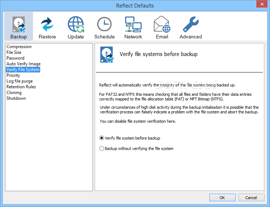Select Cloning in the settings list
This screenshot has height=207, width=270.
click(14, 93)
